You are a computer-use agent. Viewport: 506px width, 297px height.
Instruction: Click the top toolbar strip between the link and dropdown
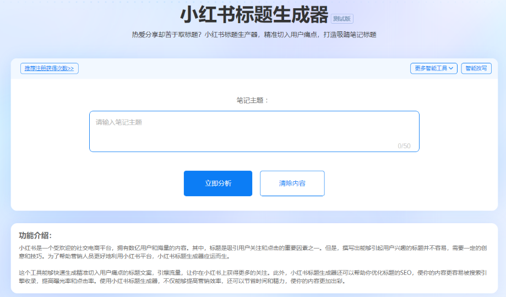[x=242, y=68]
